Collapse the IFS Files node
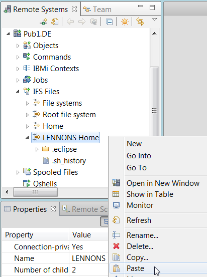 [18, 92]
